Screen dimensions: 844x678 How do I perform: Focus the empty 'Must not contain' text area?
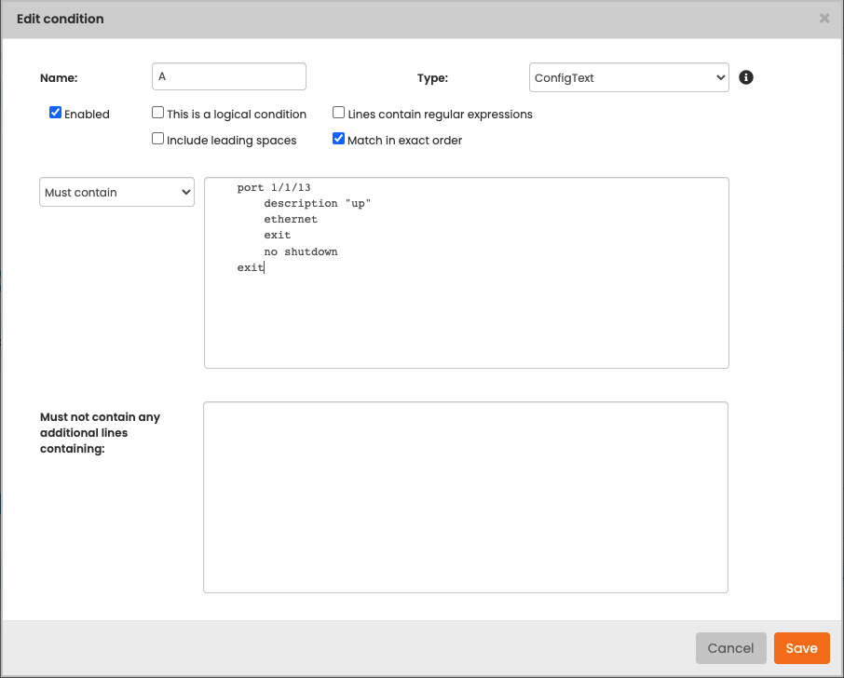tap(465, 496)
